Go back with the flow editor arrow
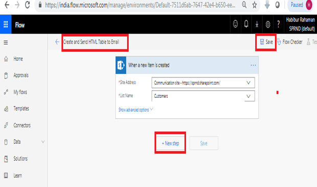Viewport: 317px width, 187px height. 57,42
